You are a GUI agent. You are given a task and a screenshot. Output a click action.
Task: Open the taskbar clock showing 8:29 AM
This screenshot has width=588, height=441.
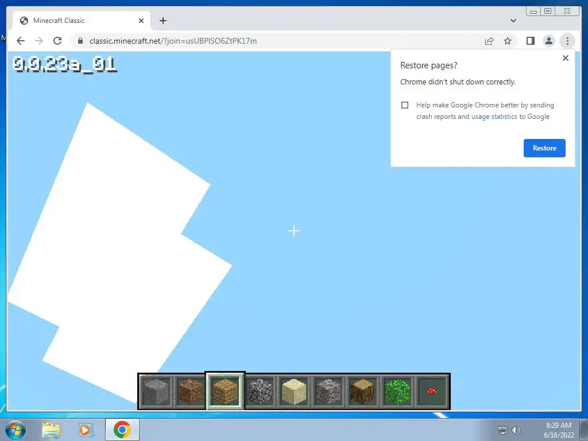(559, 430)
